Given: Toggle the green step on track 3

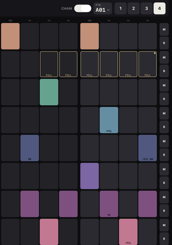Looking at the screenshot, I should pos(49,92).
